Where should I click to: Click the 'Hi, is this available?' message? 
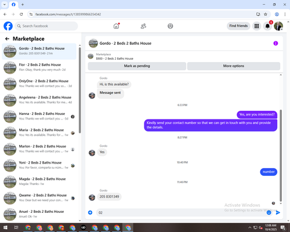[114, 84]
